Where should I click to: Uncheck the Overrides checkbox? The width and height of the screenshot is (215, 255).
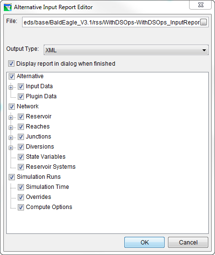[21, 197]
